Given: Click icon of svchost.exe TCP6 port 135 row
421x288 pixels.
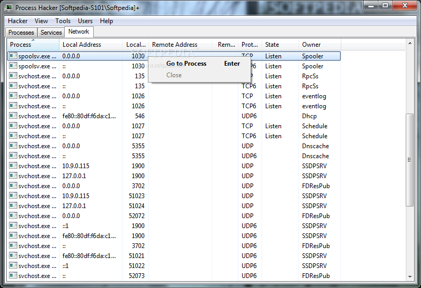Looking at the screenshot, I should pyautogui.click(x=13, y=86).
